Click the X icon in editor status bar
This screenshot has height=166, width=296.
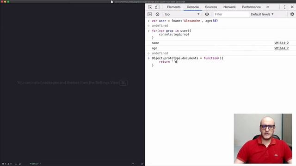pyautogui.click(x=20, y=164)
